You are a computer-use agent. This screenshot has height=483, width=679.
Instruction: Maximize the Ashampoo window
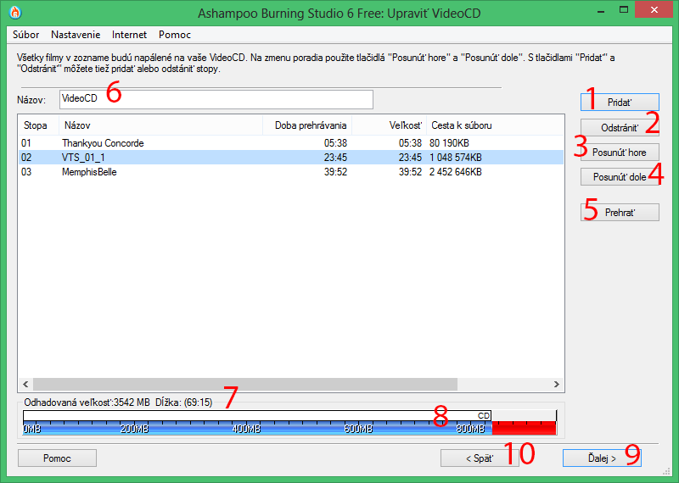[624, 10]
